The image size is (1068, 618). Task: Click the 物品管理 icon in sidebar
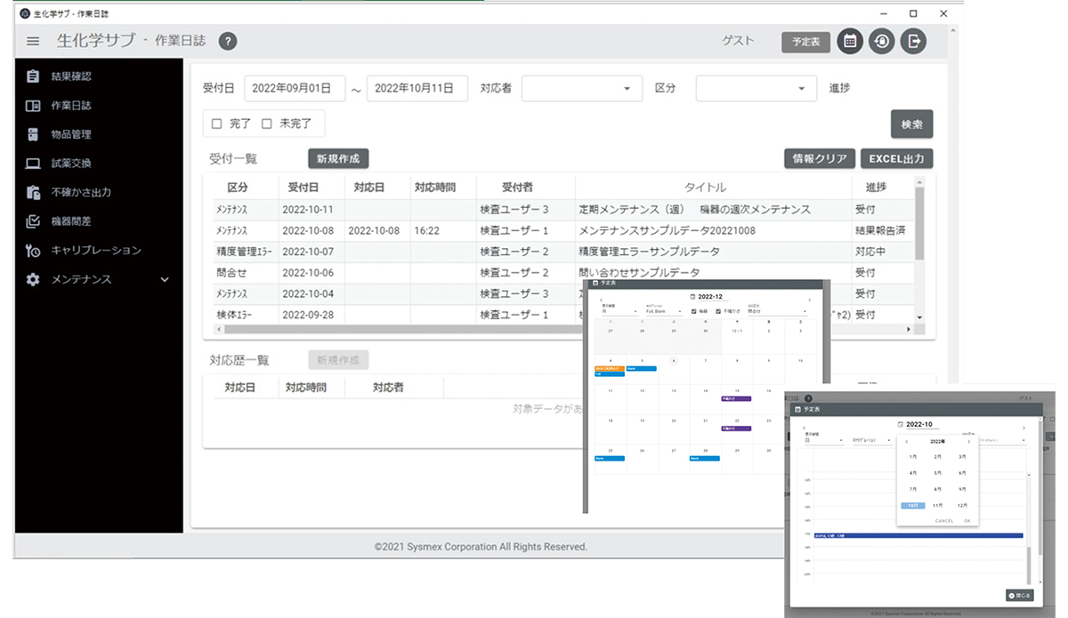[x=33, y=134]
